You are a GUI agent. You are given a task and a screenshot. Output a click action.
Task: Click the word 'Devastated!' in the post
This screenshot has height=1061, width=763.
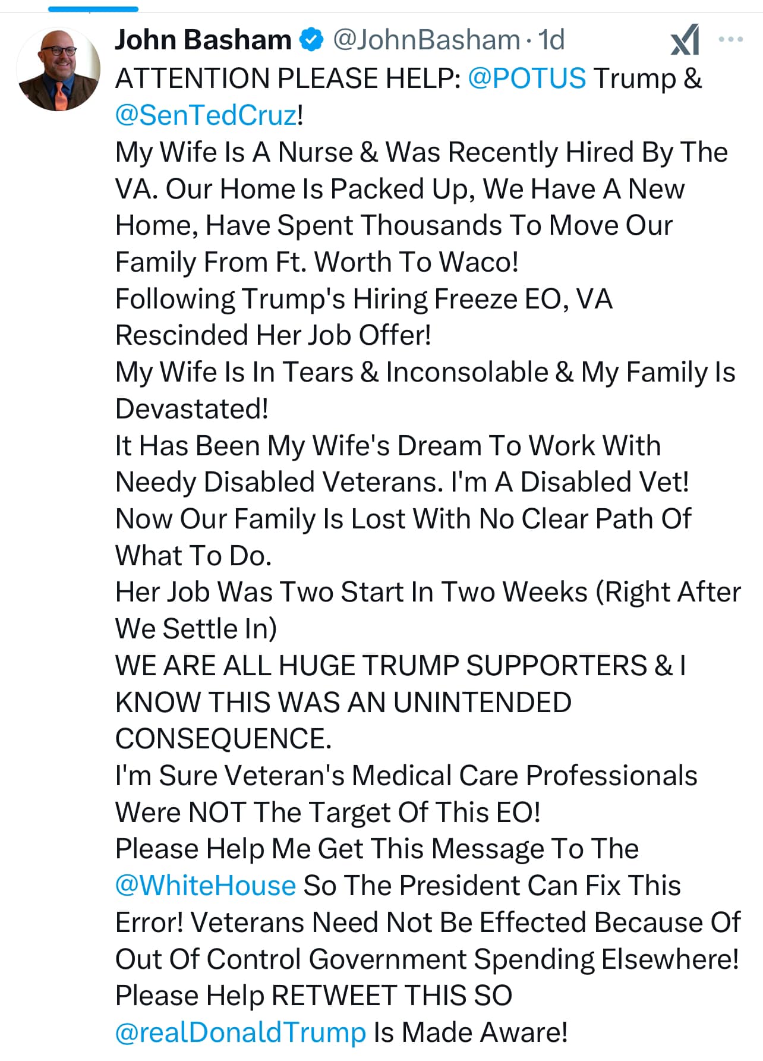192,409
